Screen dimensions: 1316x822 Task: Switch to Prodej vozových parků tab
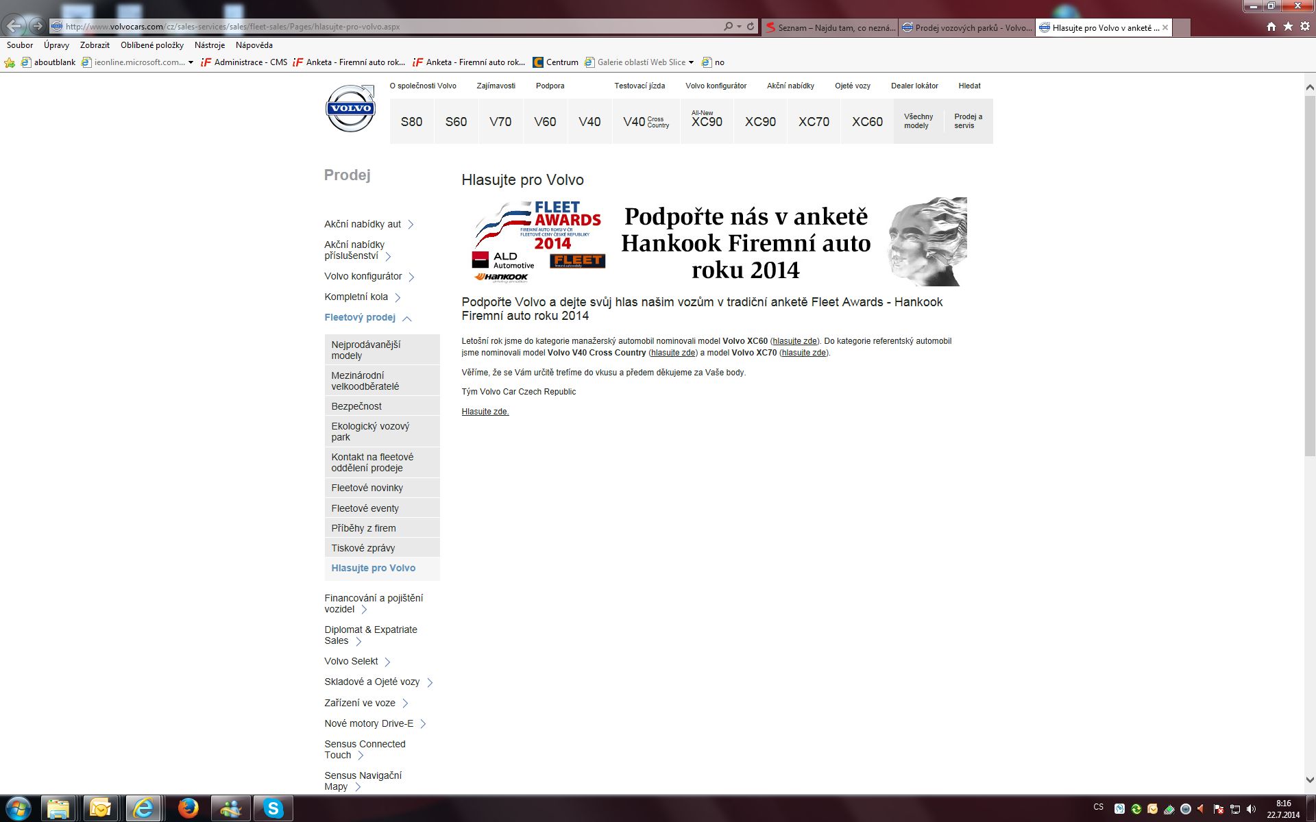[x=966, y=27]
